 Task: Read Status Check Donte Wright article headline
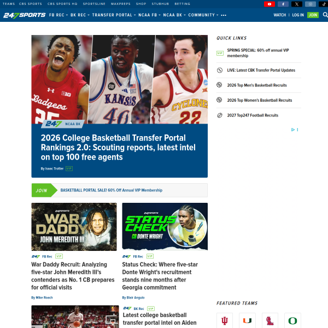160,276
